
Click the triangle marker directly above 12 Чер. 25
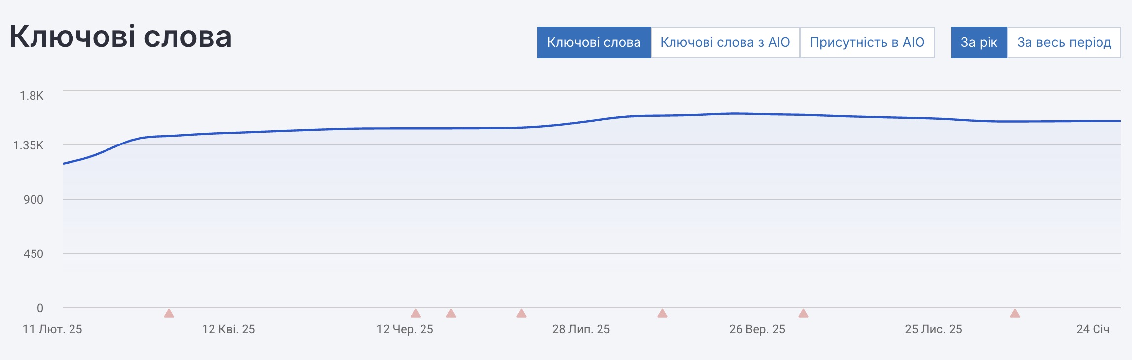[416, 313]
